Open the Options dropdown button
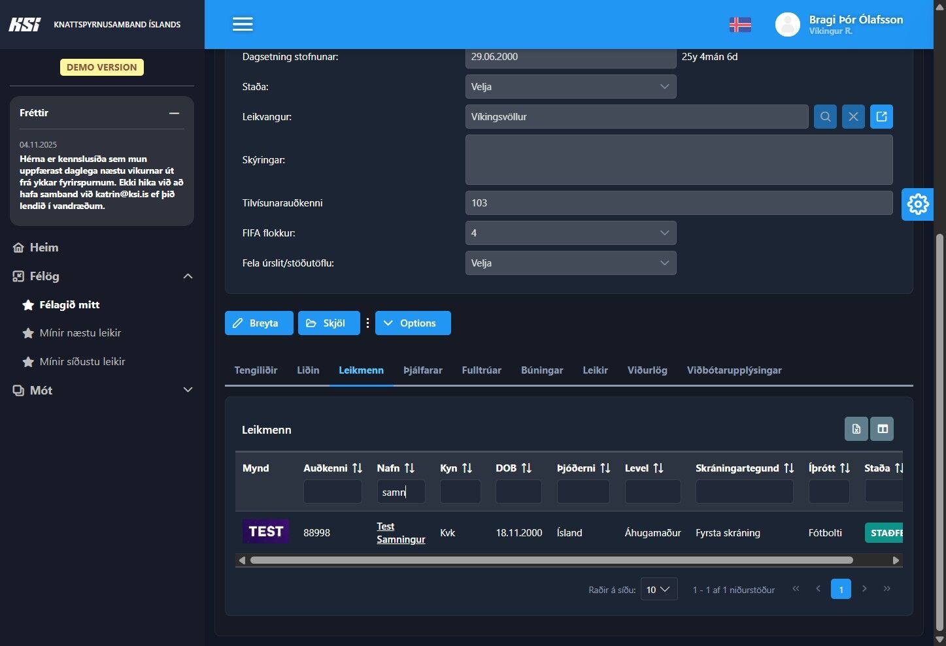Image resolution: width=946 pixels, height=646 pixels. coord(413,323)
